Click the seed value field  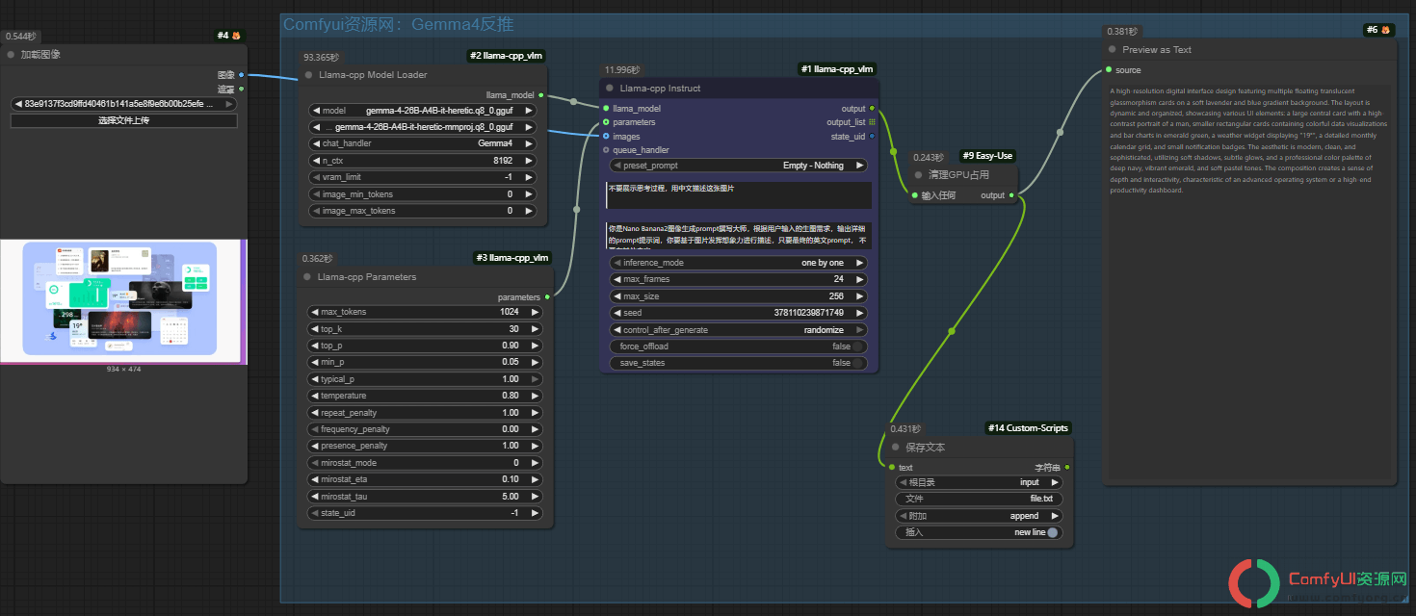pos(738,313)
